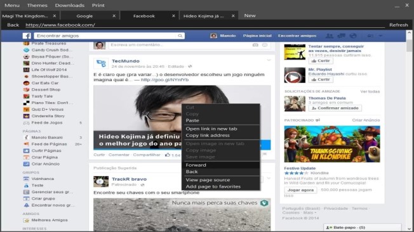Image resolution: width=414 pixels, height=232 pixels.
Task: Click camera icon in comment box
Action: [255, 45]
